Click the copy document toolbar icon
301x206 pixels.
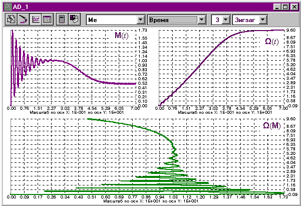click(11, 20)
